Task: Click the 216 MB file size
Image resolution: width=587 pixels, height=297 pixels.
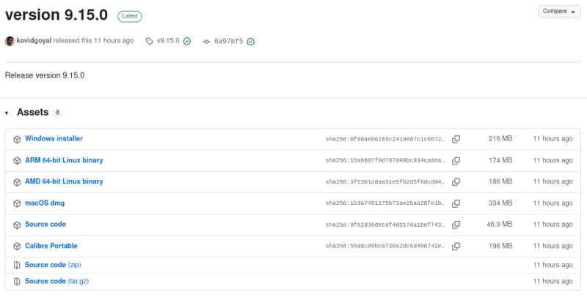Action: coord(500,139)
